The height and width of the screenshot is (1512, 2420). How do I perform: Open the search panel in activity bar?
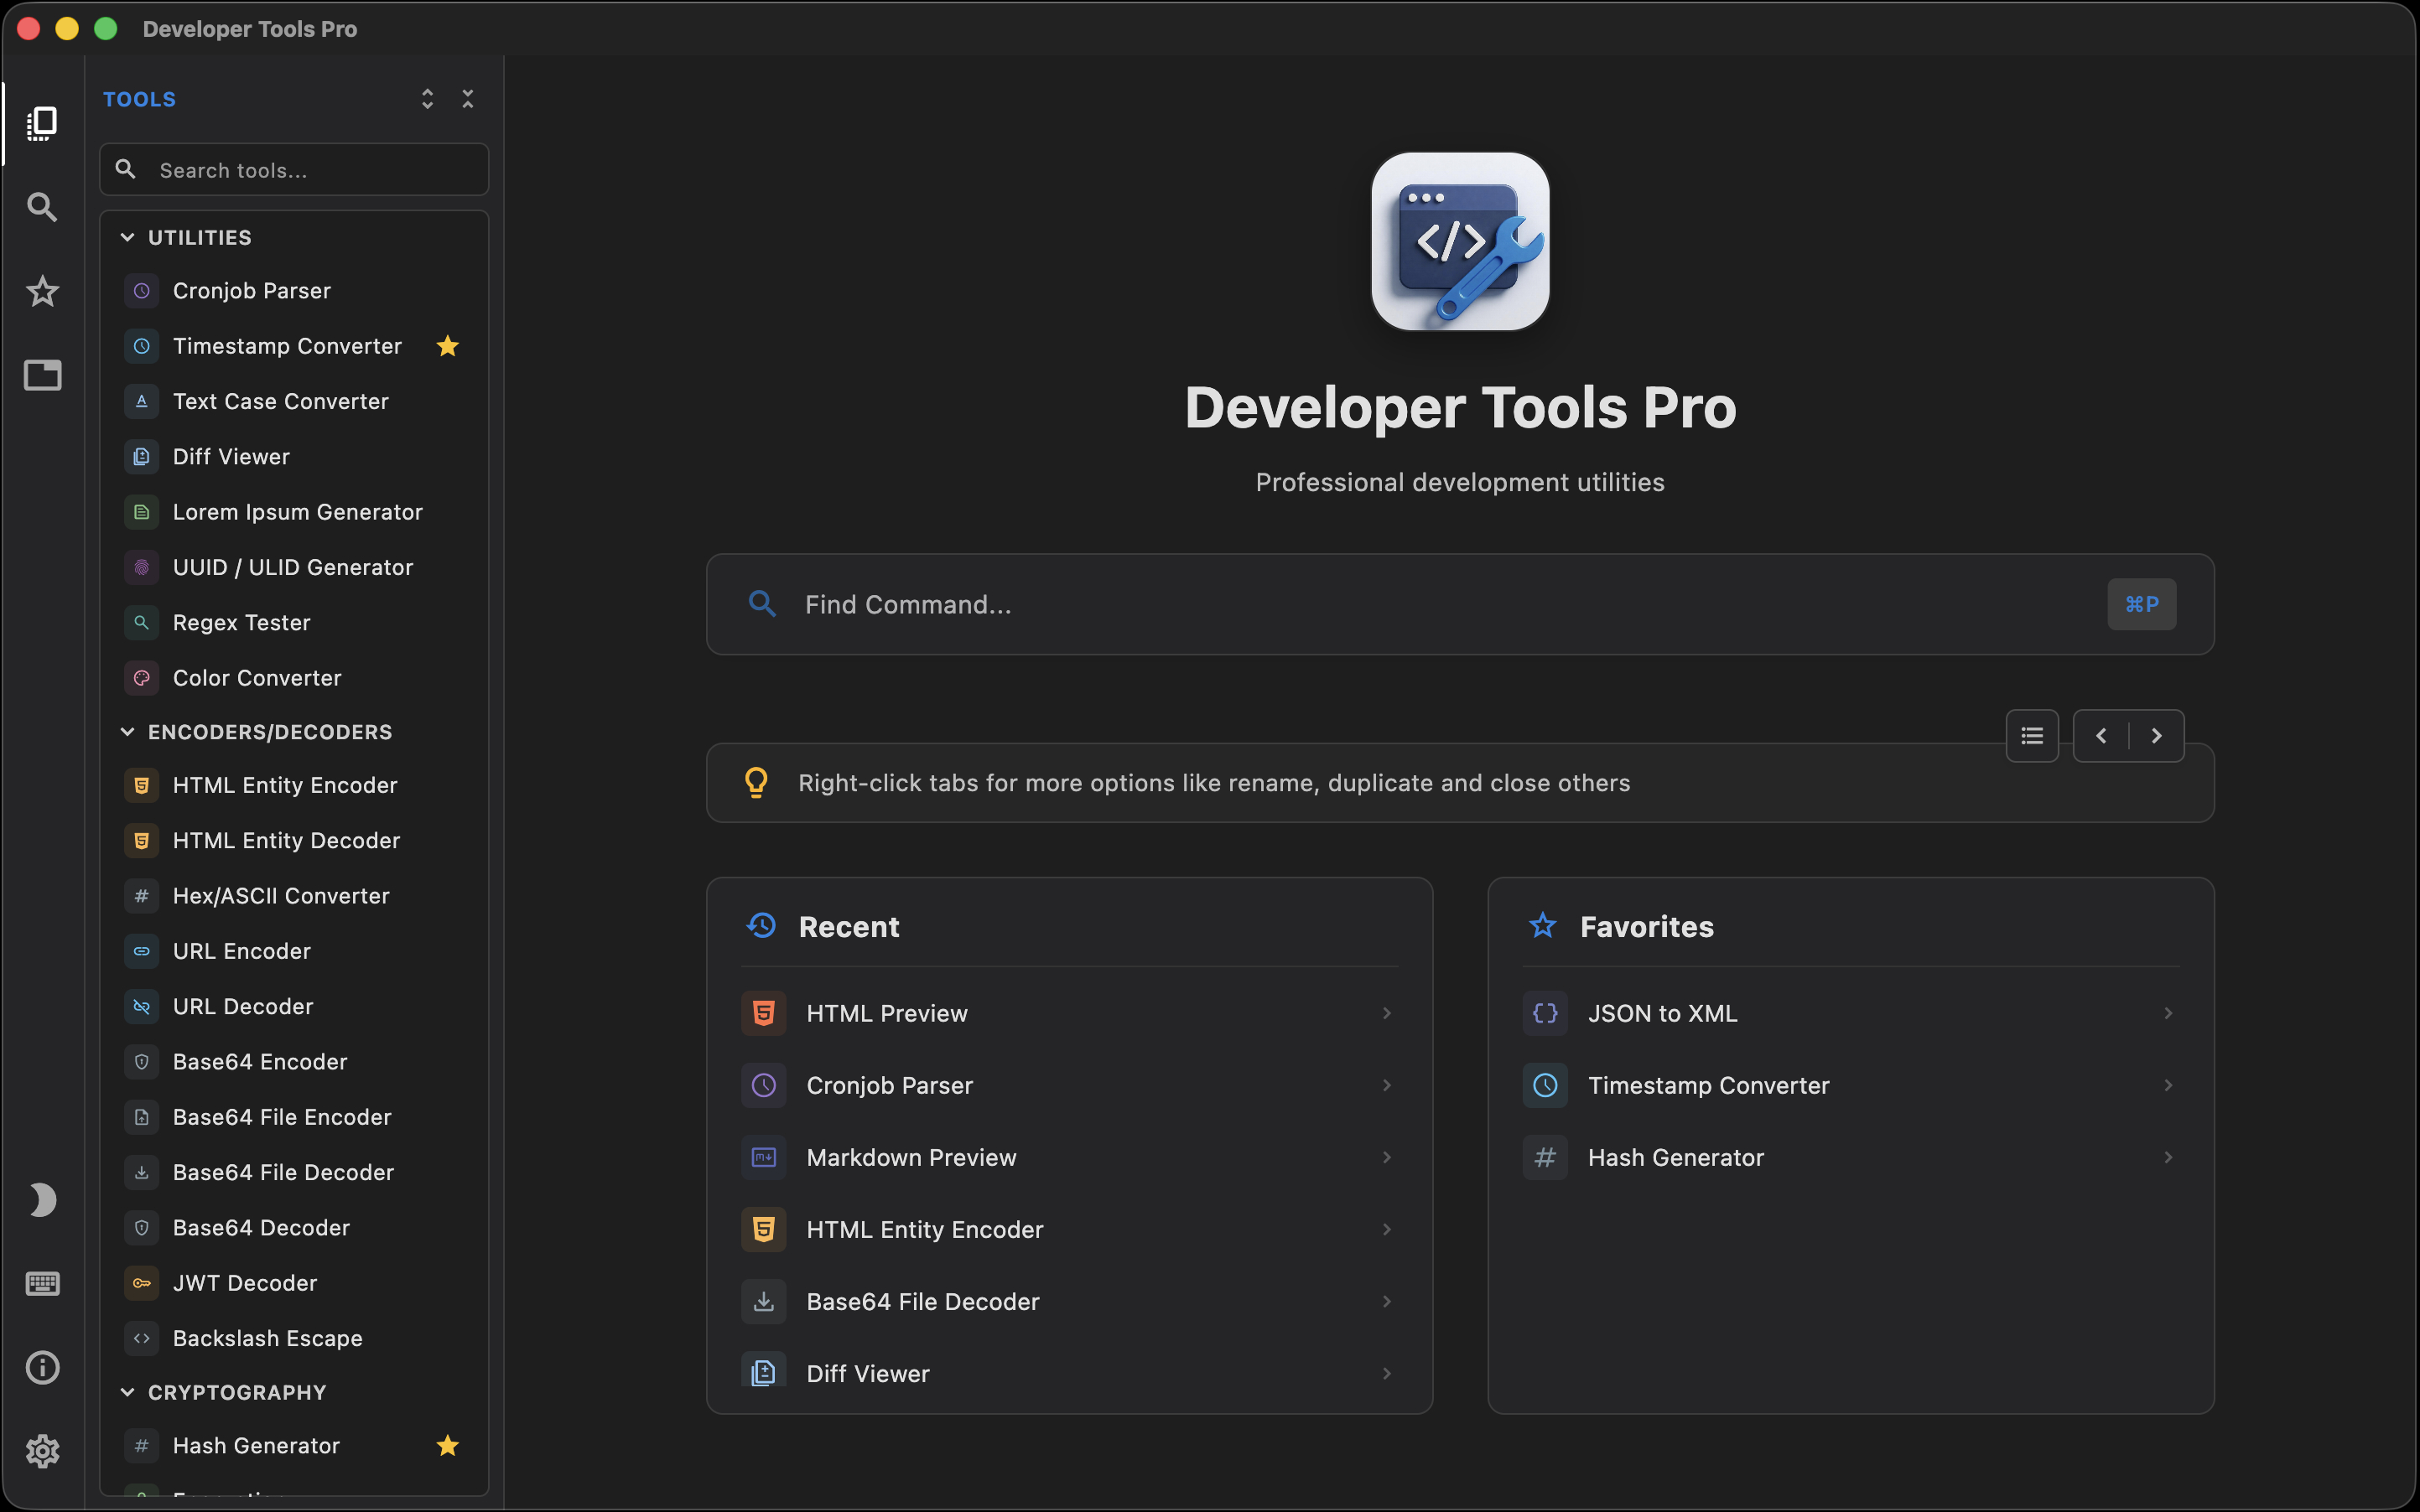tap(42, 207)
